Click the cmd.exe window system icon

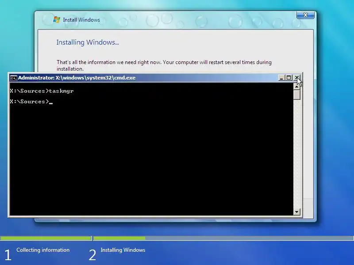point(14,78)
